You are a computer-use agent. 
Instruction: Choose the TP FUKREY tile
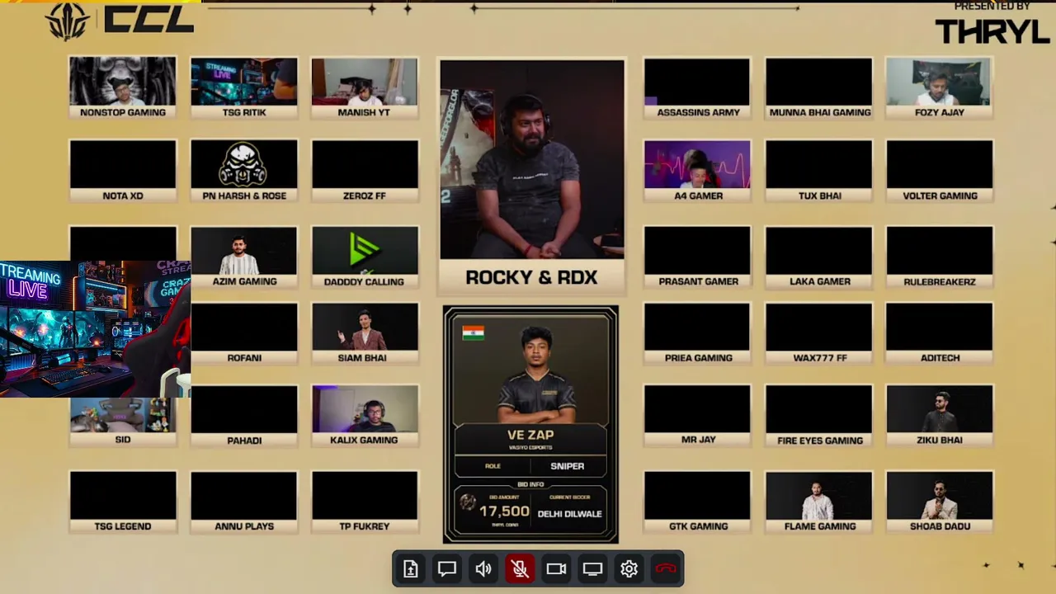(365, 502)
